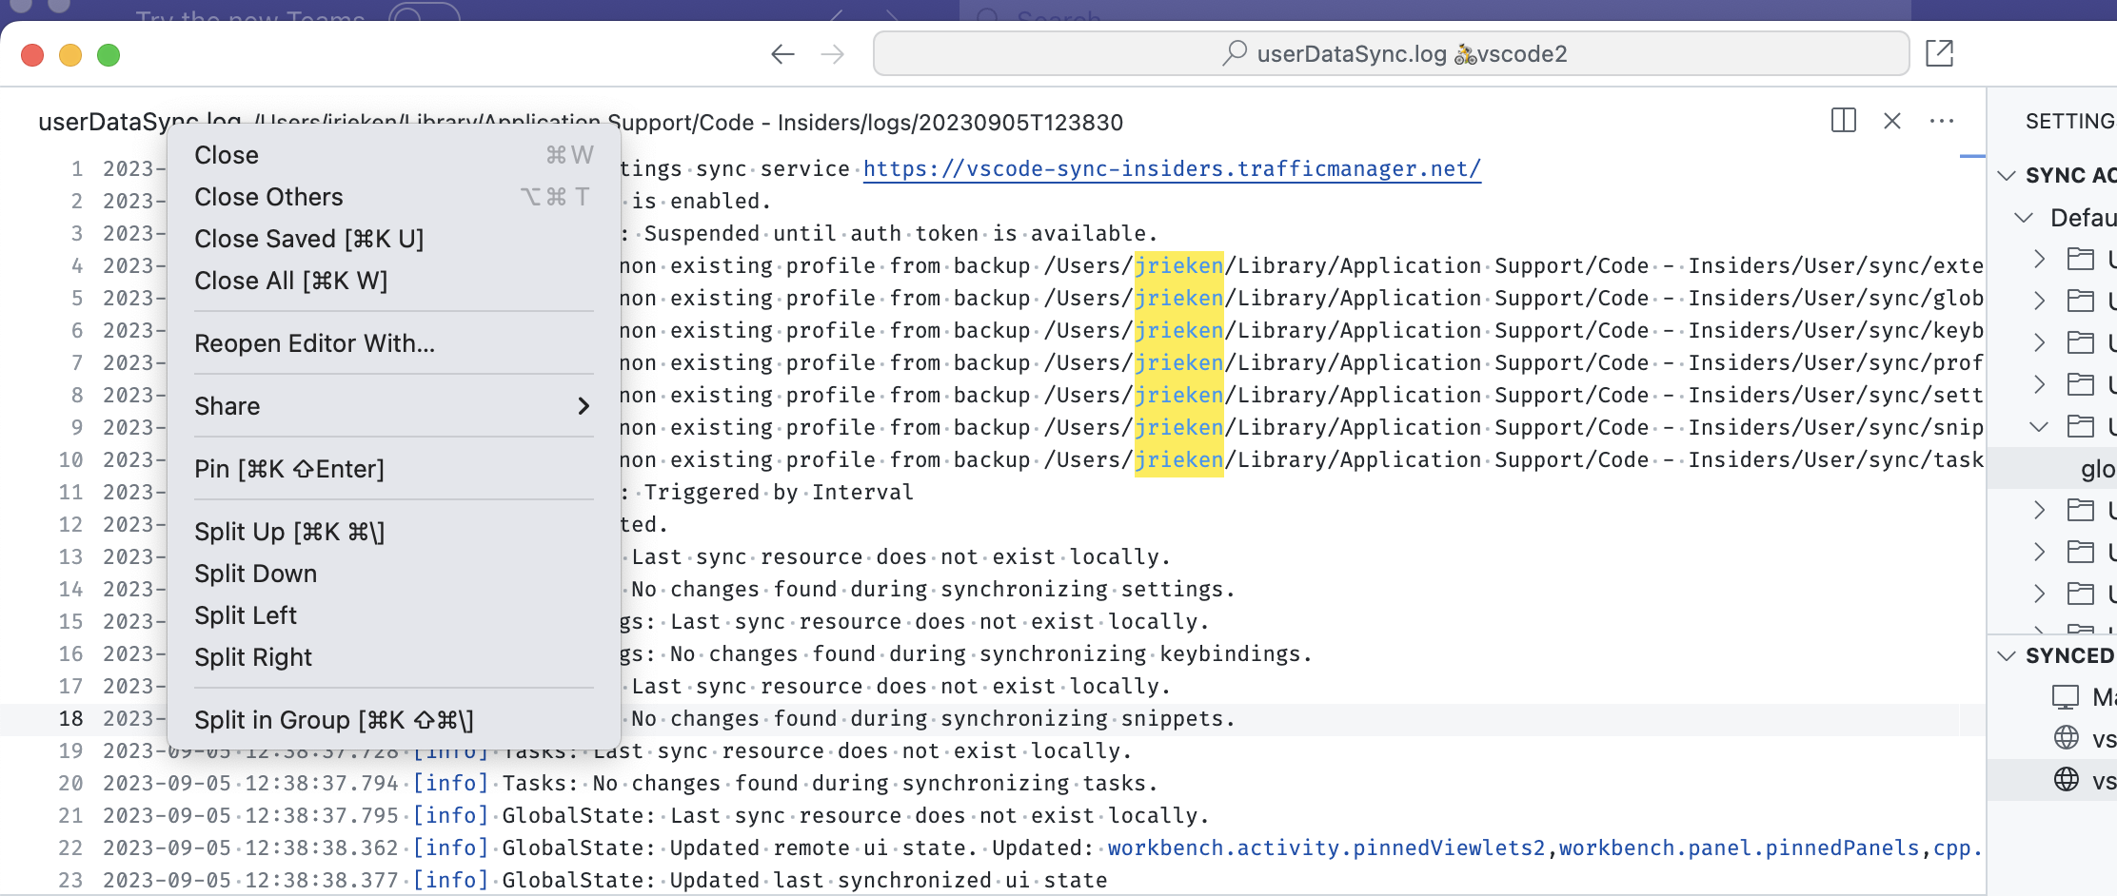Click the monitor icon for the Mac machine
This screenshot has width=2117, height=896.
pyautogui.click(x=2065, y=697)
